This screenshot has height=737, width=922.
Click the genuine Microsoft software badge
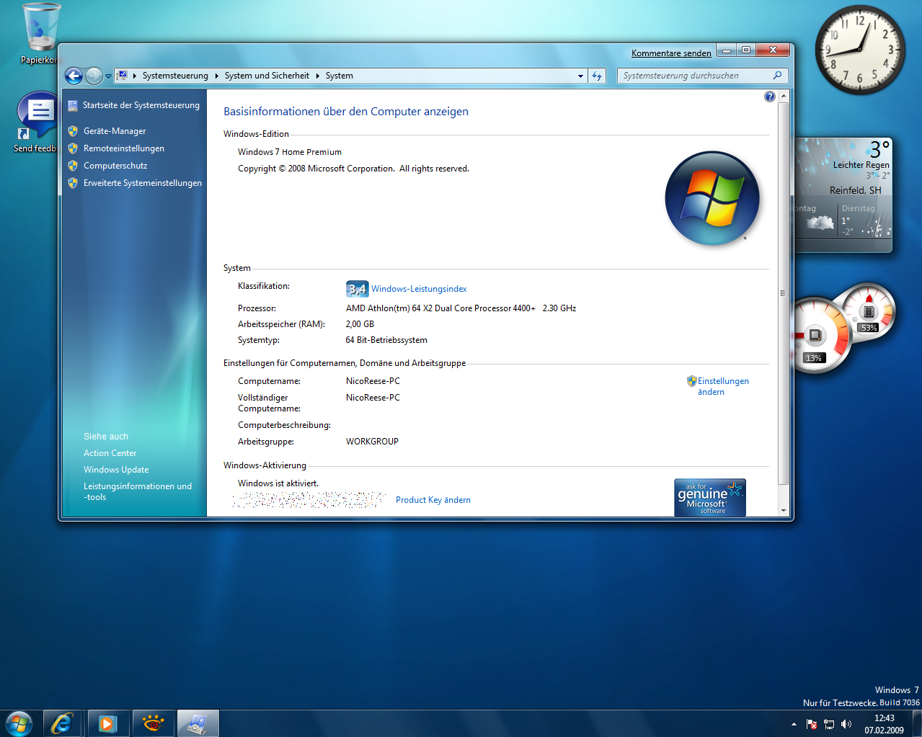pos(710,497)
